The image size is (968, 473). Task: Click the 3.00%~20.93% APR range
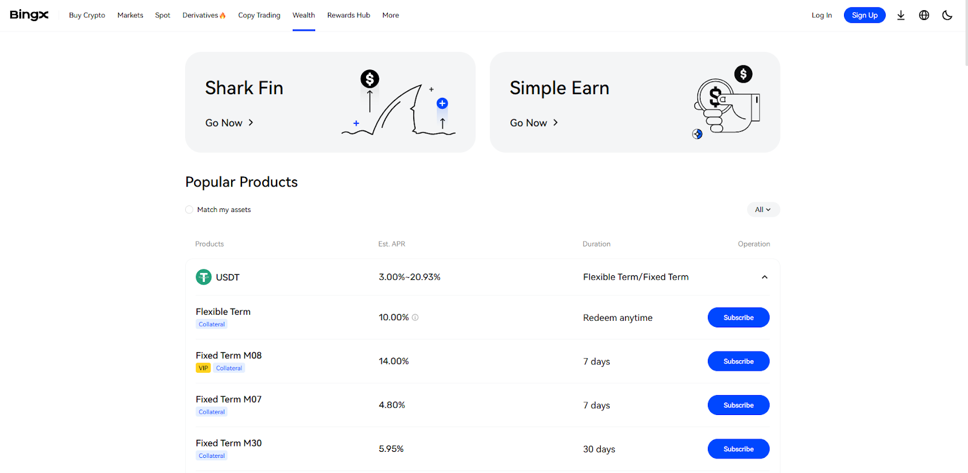click(x=410, y=277)
